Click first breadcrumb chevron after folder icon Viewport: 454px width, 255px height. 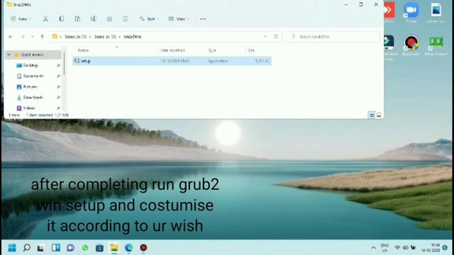click(x=61, y=37)
